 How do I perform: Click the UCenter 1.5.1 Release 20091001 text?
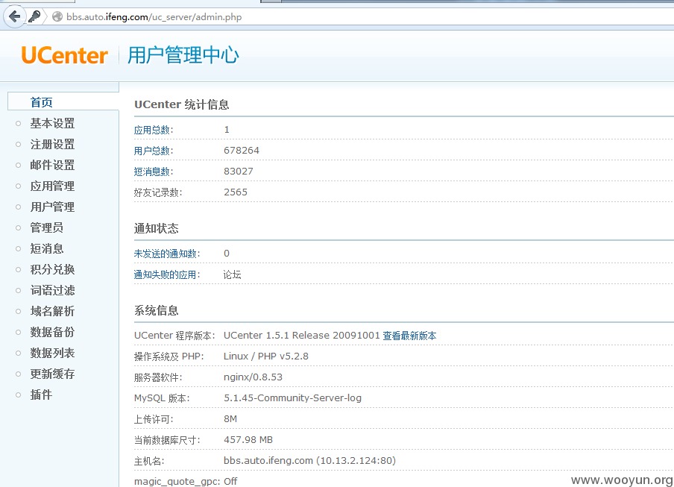[302, 336]
